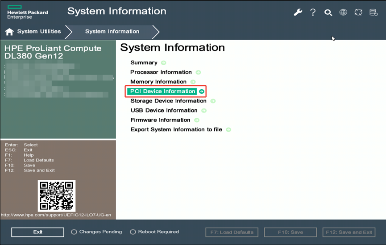Click the database restore icon
The image size is (386, 245).
click(374, 12)
